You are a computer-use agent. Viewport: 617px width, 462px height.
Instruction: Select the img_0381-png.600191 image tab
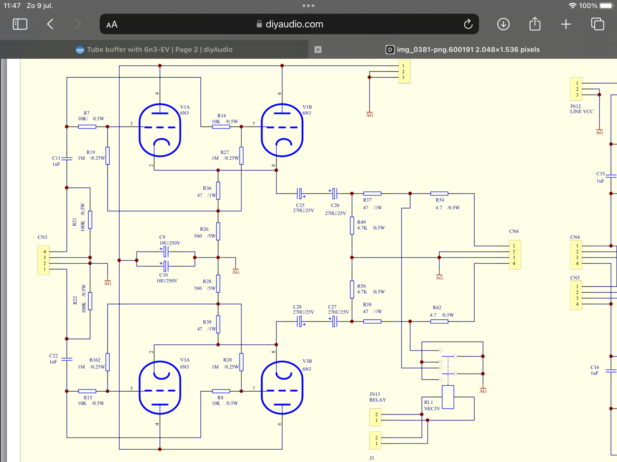463,50
